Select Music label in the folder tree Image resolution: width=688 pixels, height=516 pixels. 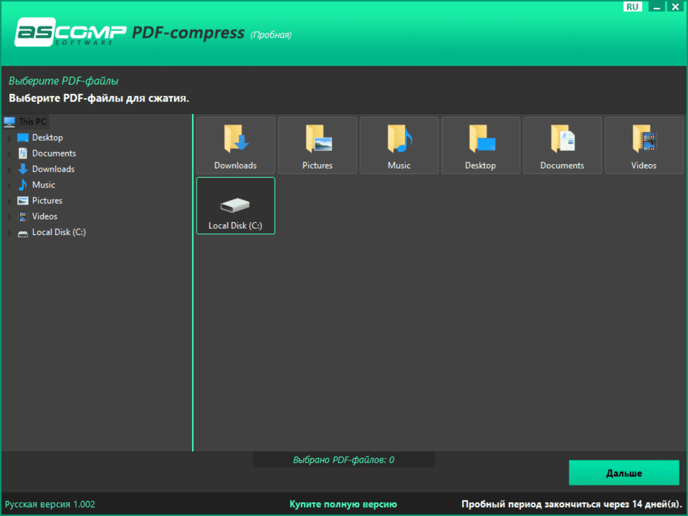coord(44,185)
